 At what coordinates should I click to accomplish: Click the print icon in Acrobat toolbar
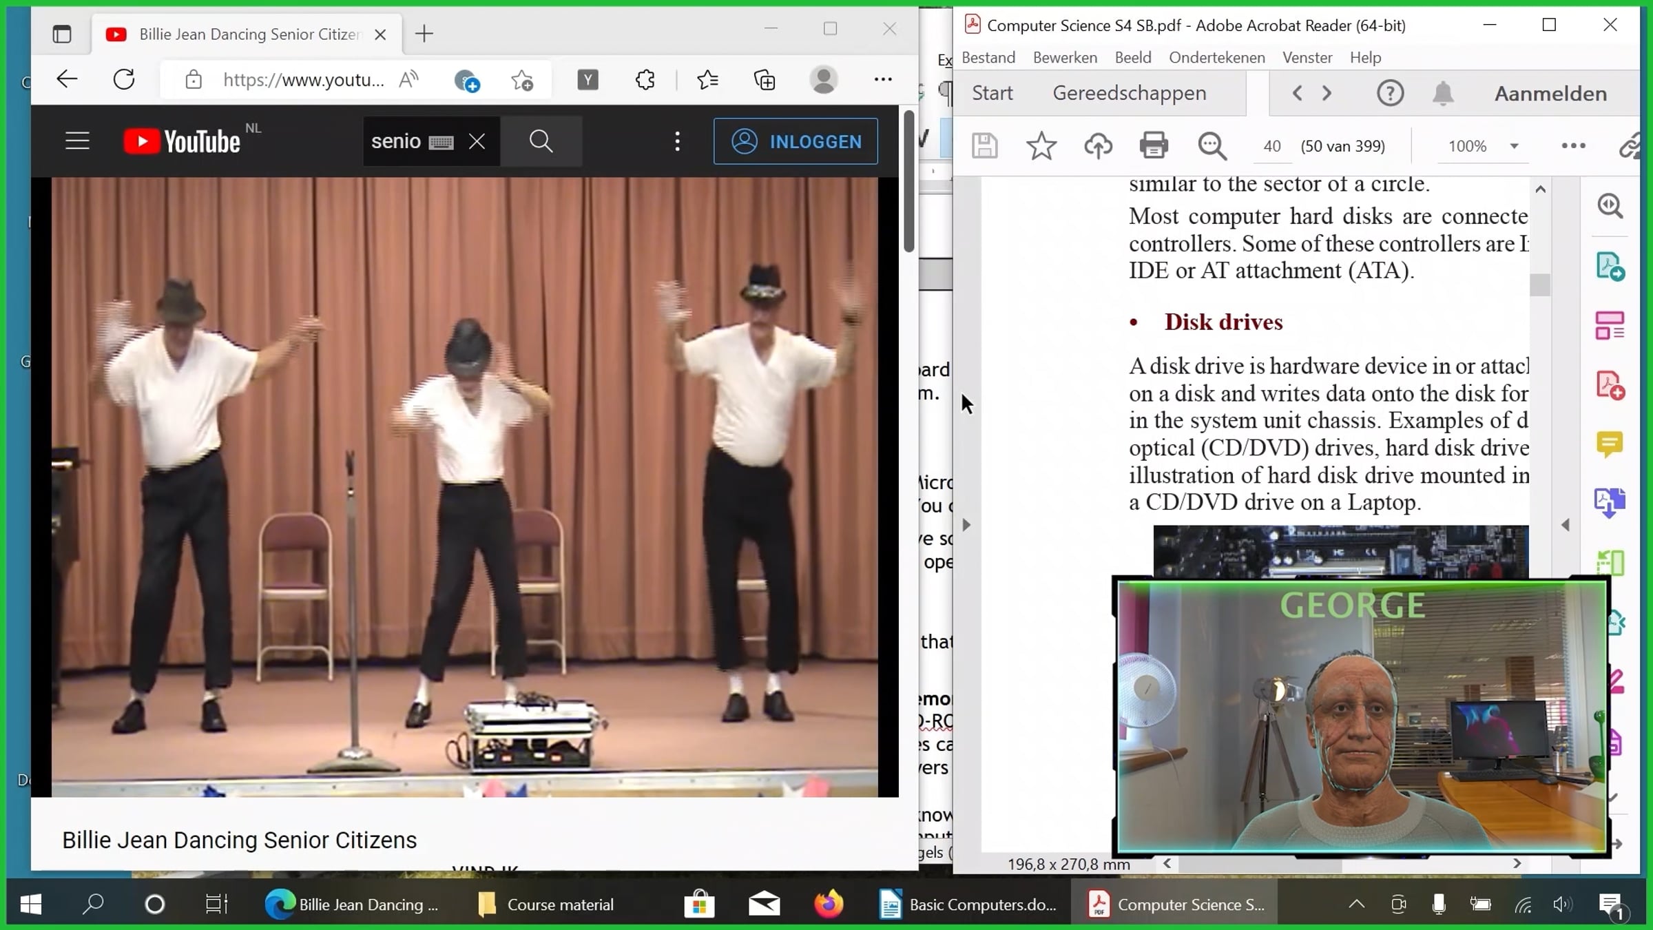1154,146
